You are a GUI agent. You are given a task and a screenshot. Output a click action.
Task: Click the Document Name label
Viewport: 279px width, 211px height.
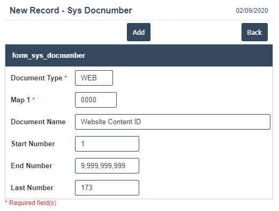pos(38,122)
